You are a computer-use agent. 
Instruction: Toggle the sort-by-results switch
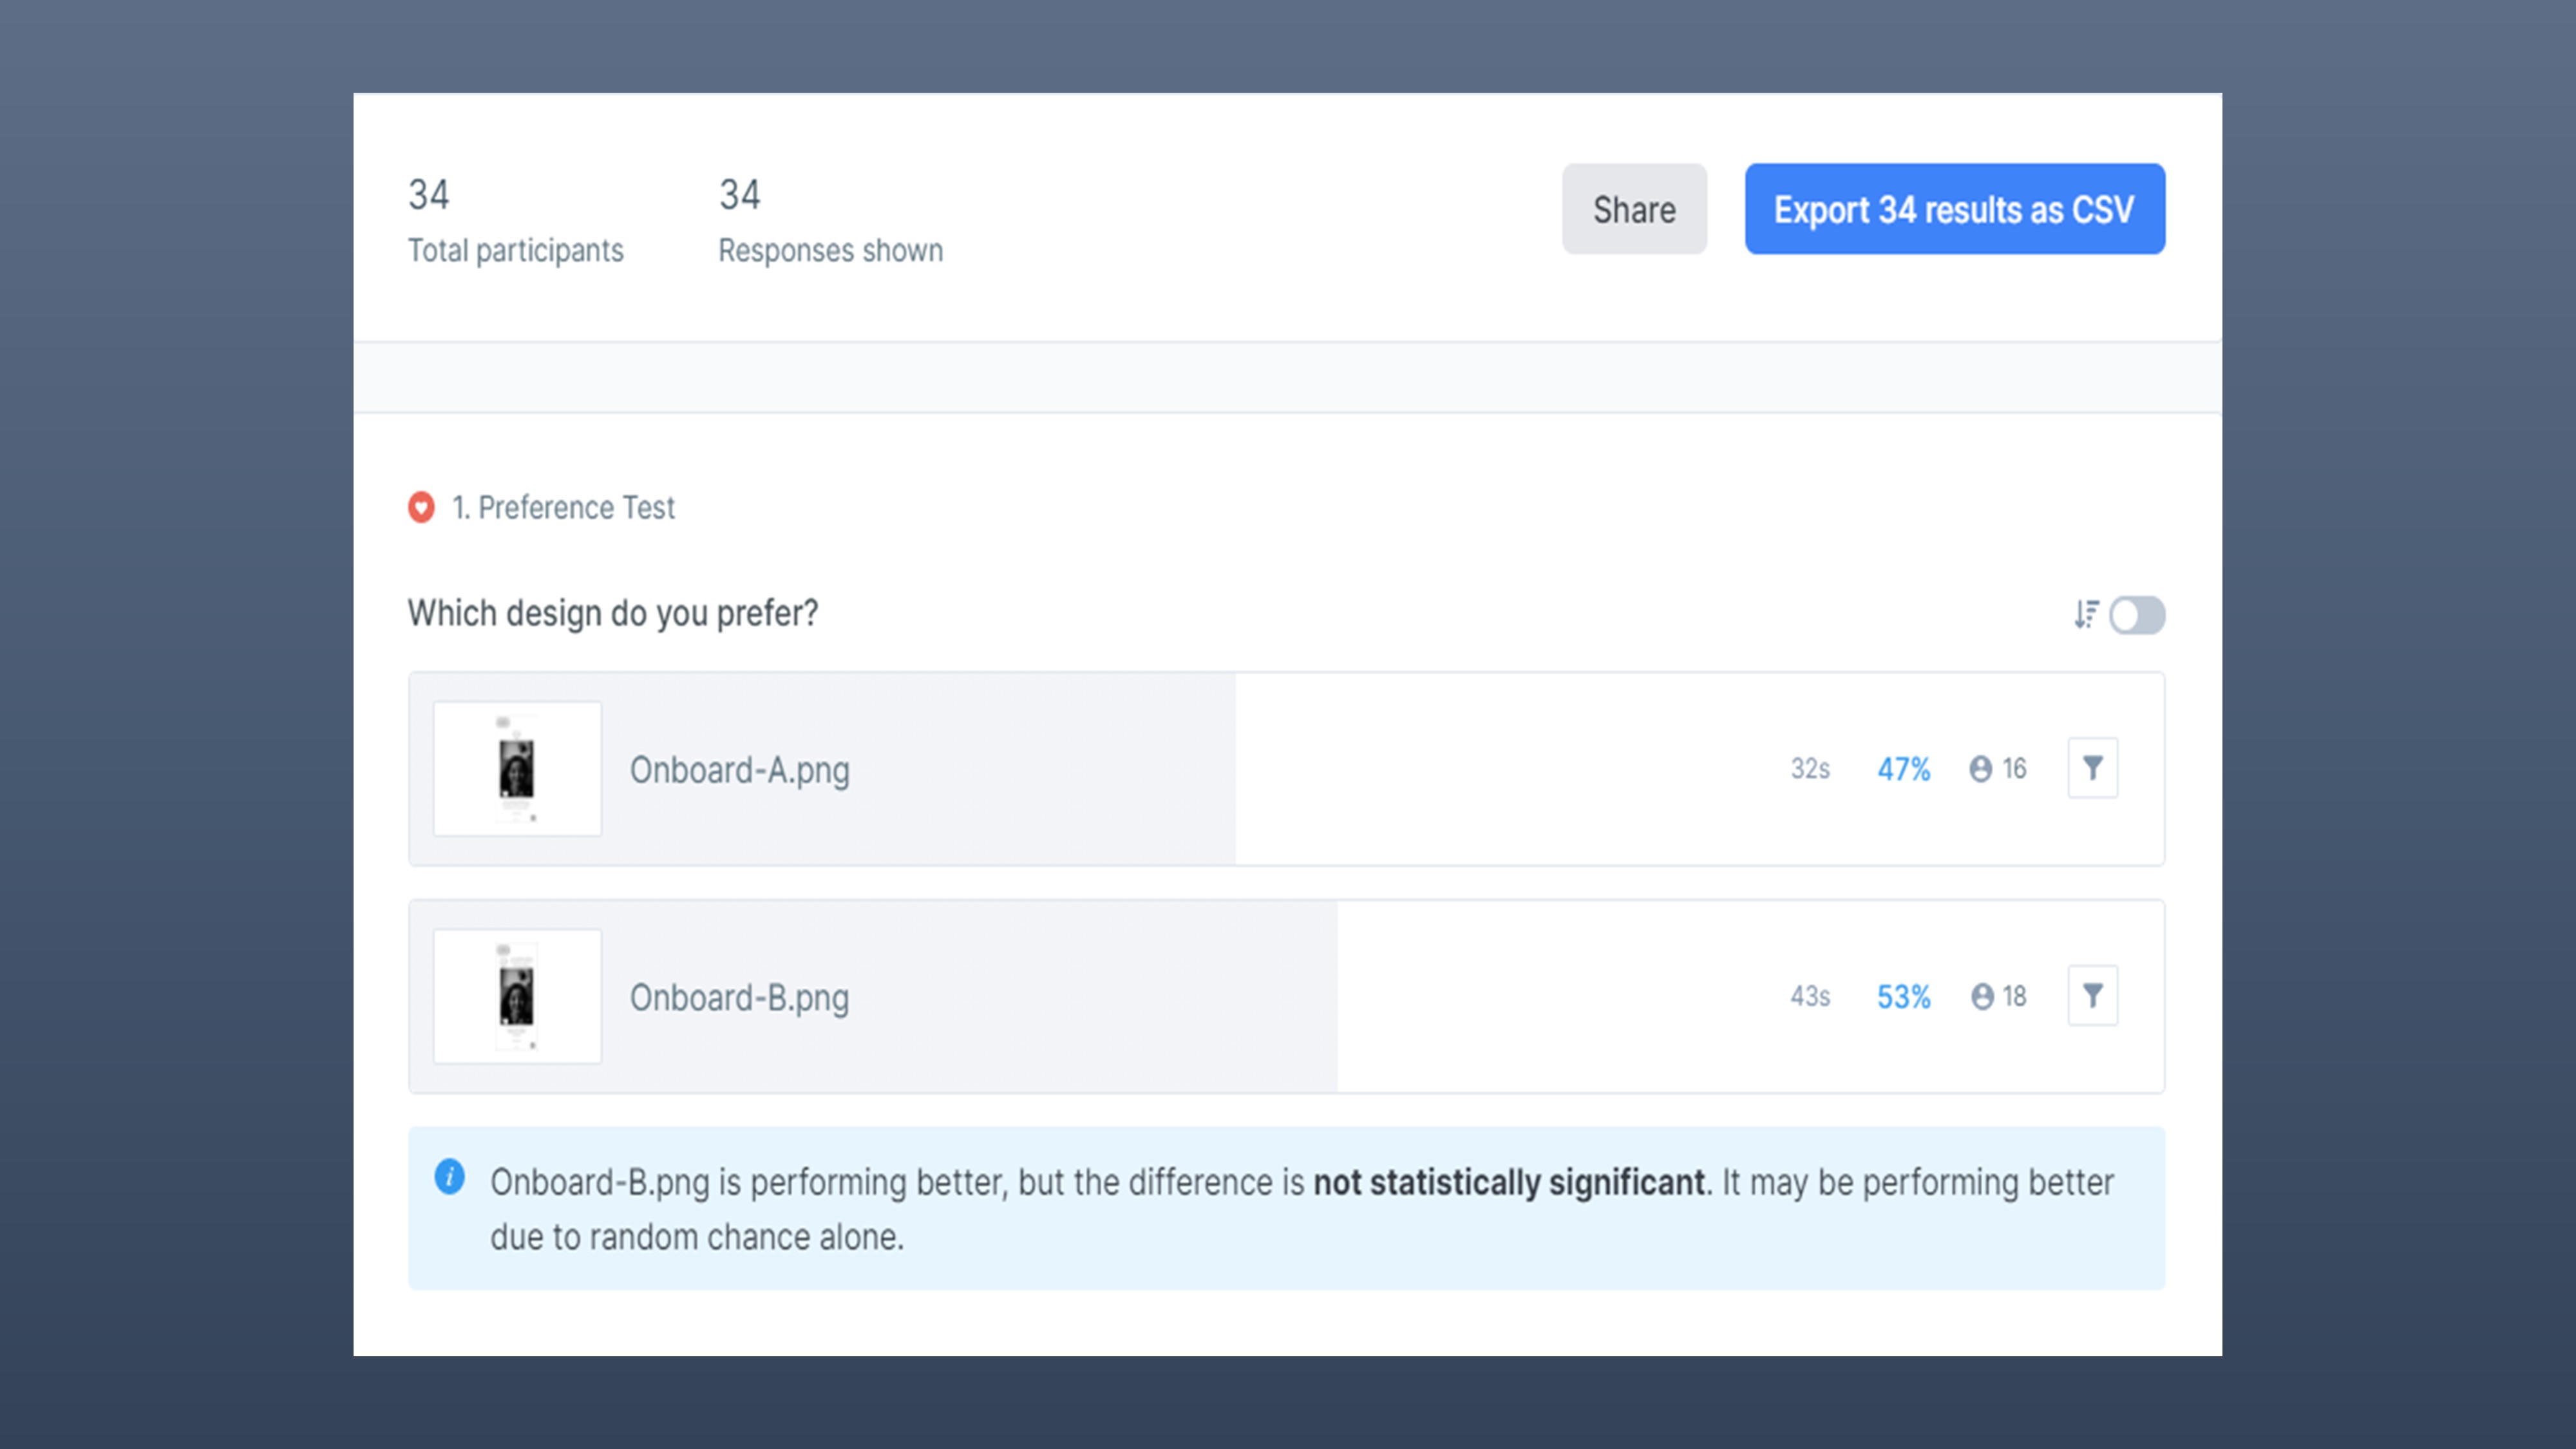[2137, 615]
